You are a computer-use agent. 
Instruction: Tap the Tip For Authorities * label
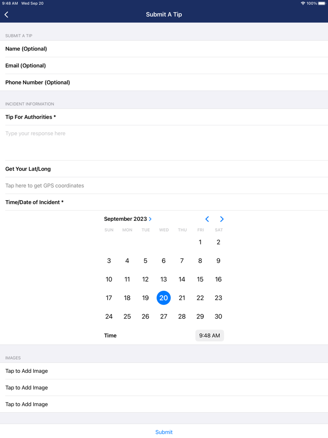point(30,117)
